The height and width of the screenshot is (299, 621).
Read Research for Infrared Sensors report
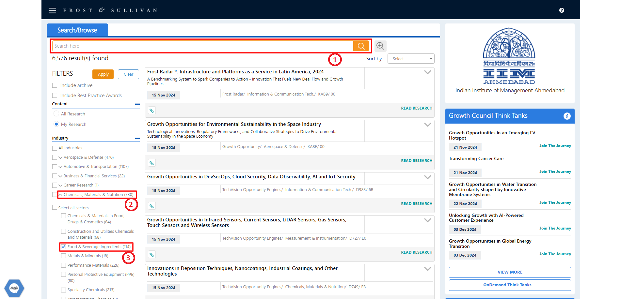pos(417,252)
